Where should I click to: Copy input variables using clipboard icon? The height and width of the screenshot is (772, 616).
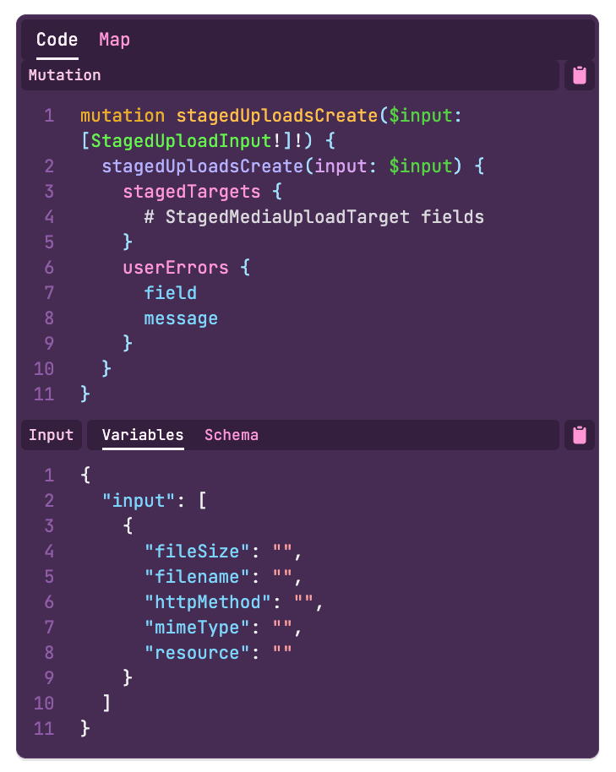tap(579, 435)
